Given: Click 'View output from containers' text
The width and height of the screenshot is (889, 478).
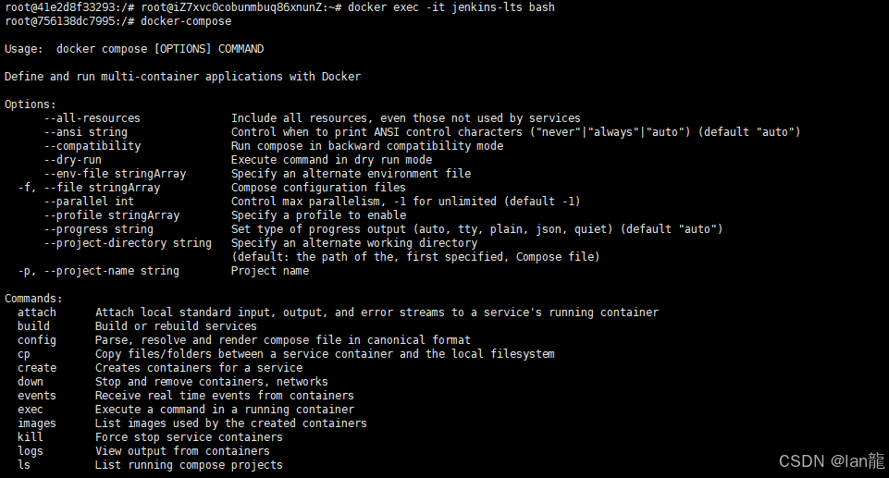Looking at the screenshot, I should (182, 451).
